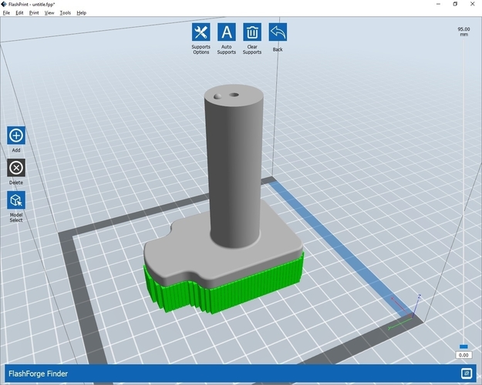Viewport: 482px width, 385px height.
Task: Open the Print menu
Action: click(x=34, y=13)
